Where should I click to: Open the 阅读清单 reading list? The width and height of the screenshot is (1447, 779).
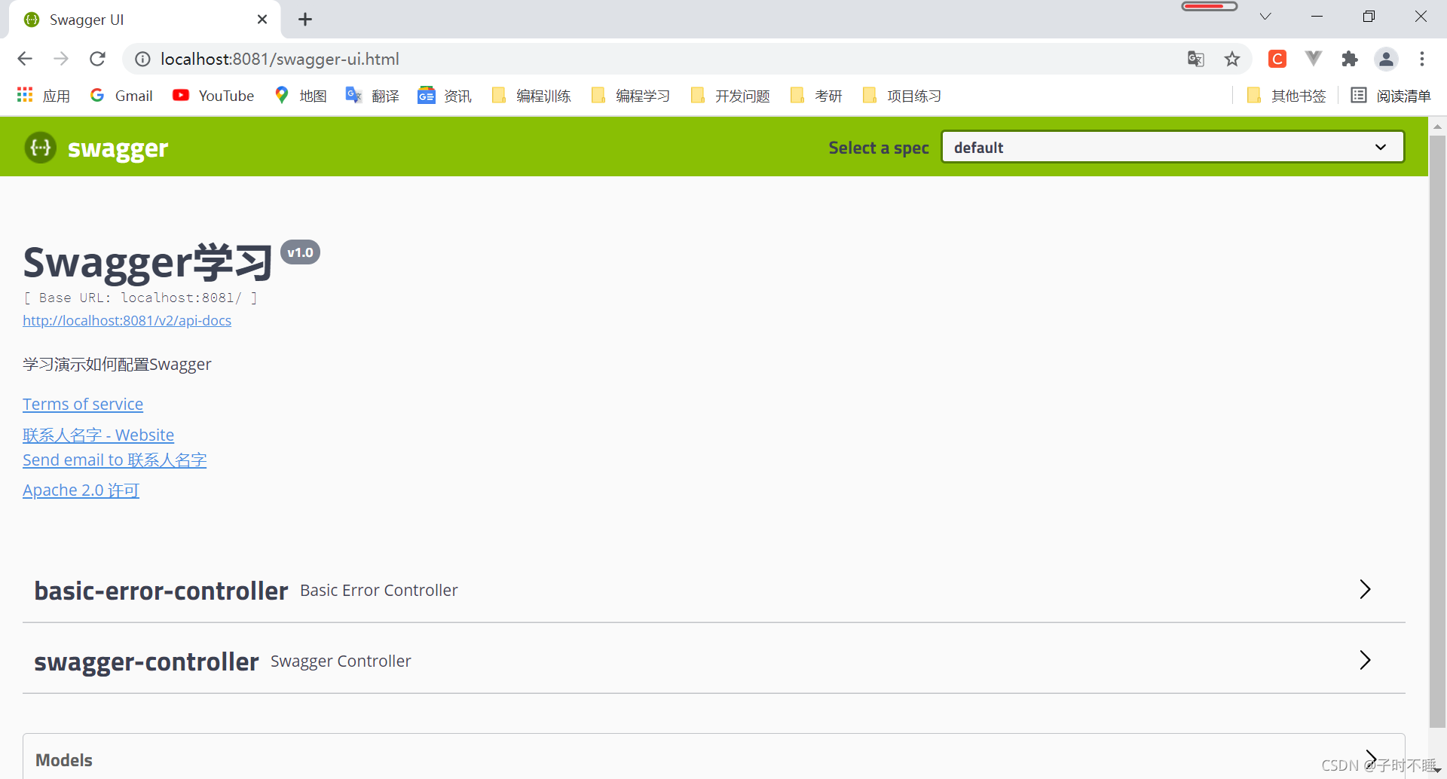click(x=1390, y=96)
